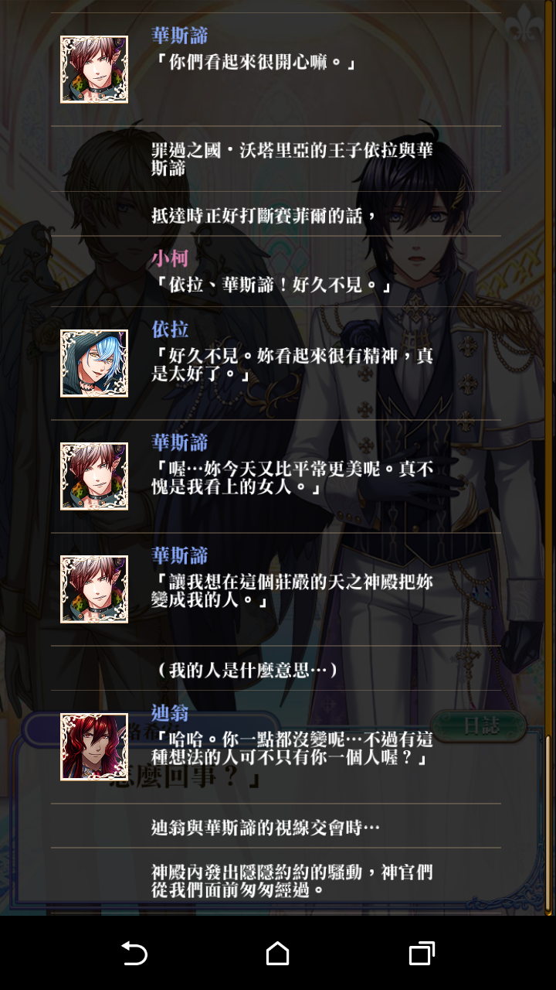
Task: Tap 華斯諦's avatar next to「真不愧是我看上的女人」line
Action: click(94, 476)
